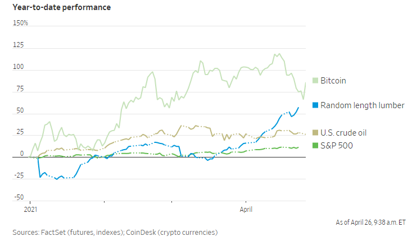The image size is (412, 241).
Task: Click the S&P 500 green legend swatch
Action: point(315,146)
